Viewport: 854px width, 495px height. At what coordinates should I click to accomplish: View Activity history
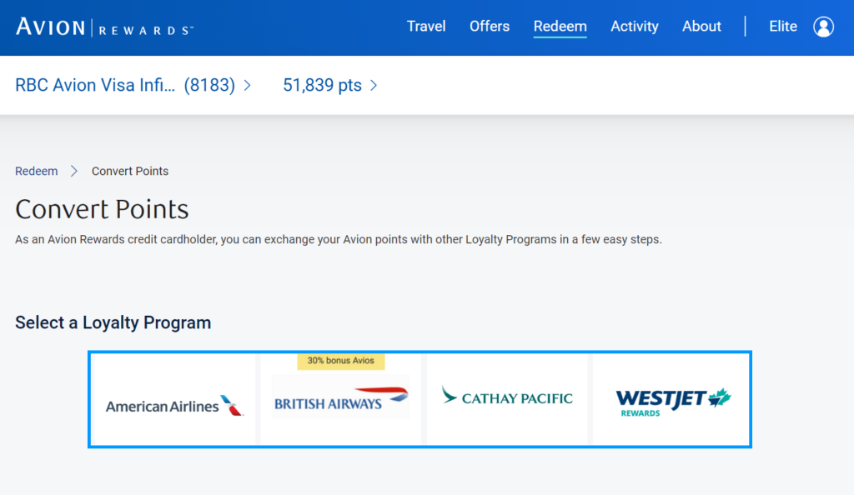[634, 26]
